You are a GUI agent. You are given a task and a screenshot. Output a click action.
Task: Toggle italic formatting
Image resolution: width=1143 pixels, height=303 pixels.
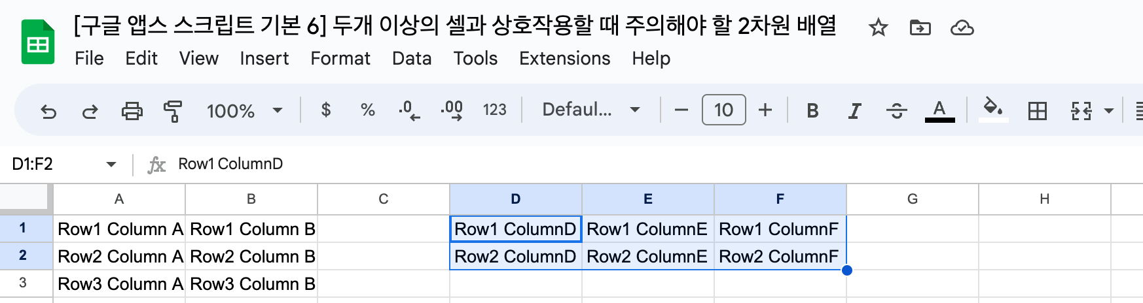pyautogui.click(x=854, y=110)
